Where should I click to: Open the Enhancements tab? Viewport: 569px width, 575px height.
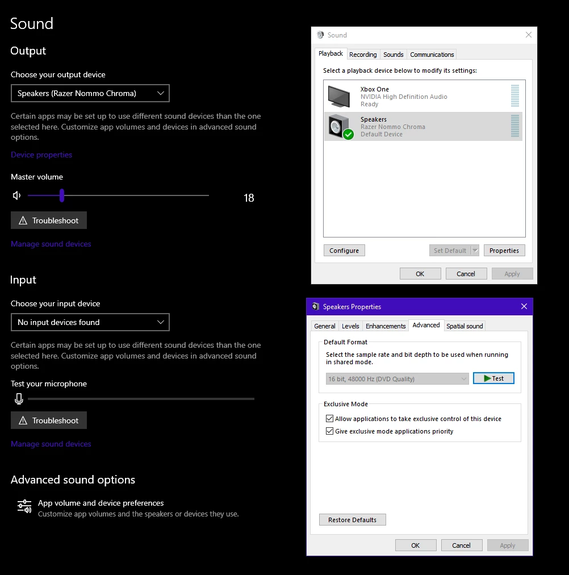click(386, 326)
